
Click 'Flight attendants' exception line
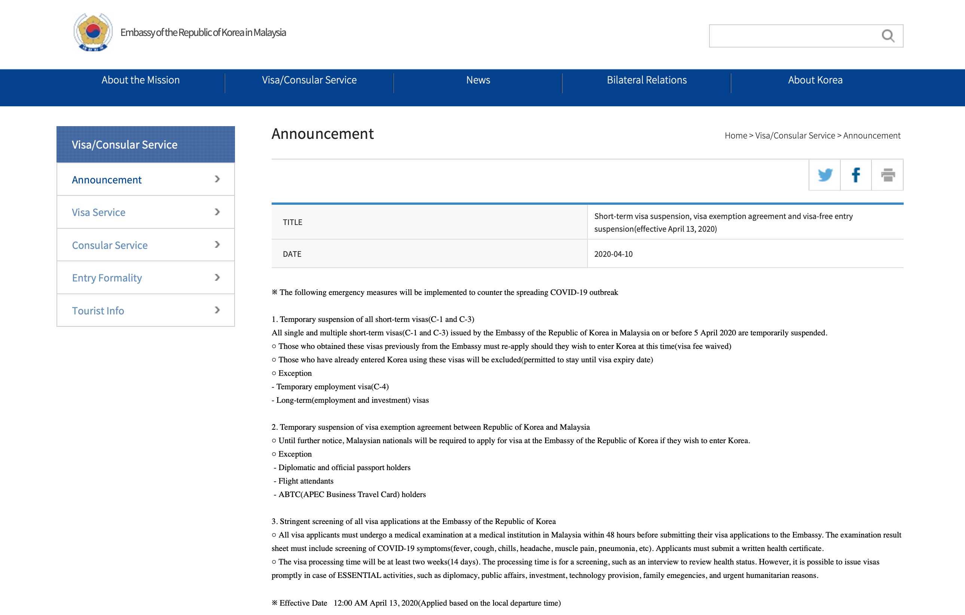[303, 481]
